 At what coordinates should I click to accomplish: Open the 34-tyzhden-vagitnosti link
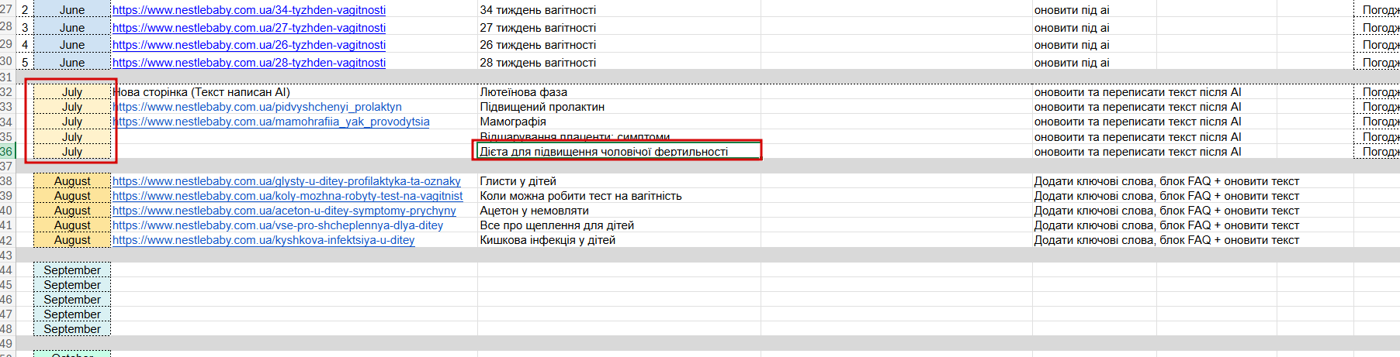(249, 10)
